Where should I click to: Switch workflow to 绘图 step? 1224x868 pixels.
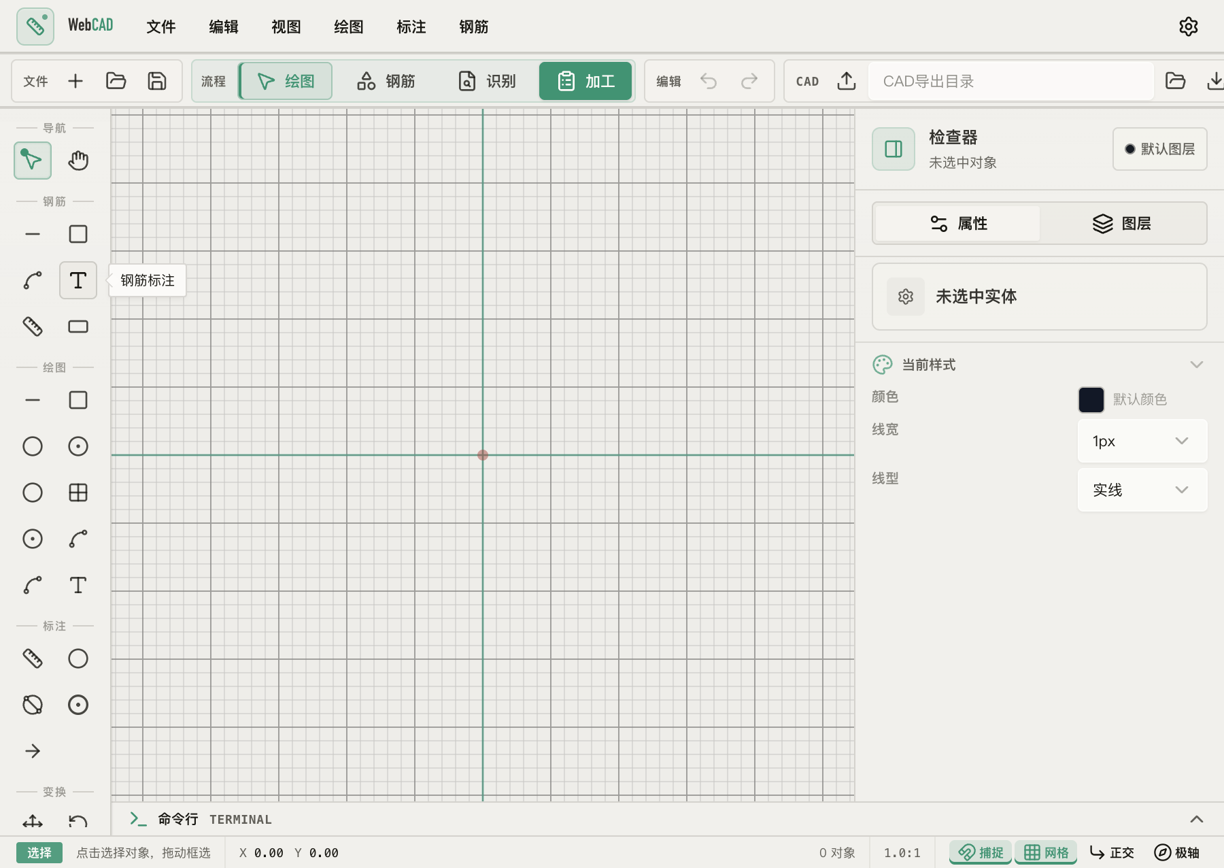[x=286, y=81]
